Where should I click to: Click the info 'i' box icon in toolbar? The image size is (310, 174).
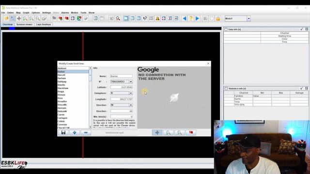170,18
